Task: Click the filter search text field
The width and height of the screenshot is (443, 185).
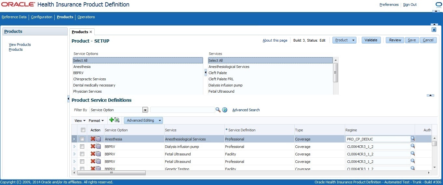Action: pyautogui.click(x=182, y=110)
